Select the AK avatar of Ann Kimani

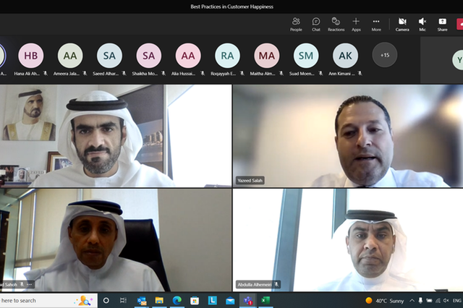[x=345, y=56]
